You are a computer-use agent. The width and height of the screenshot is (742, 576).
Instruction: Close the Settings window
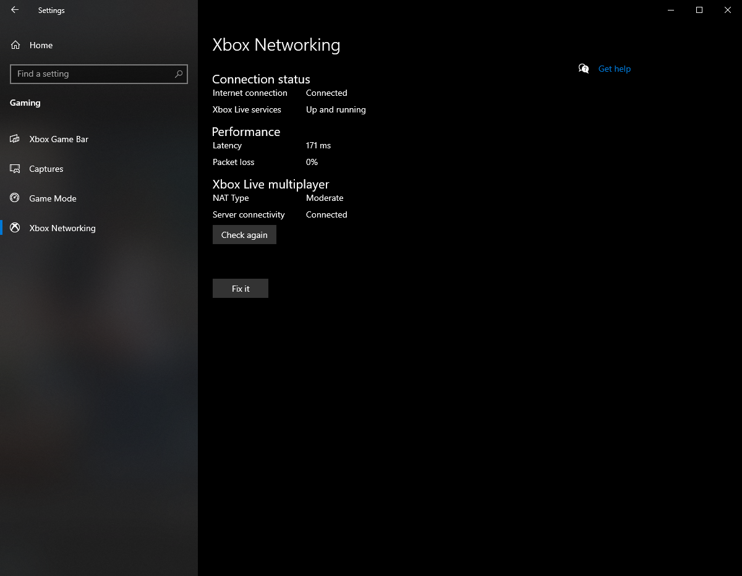[x=728, y=10]
